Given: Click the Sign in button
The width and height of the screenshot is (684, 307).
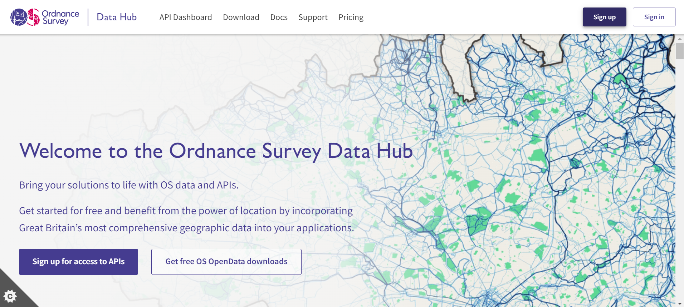Looking at the screenshot, I should pos(654,17).
